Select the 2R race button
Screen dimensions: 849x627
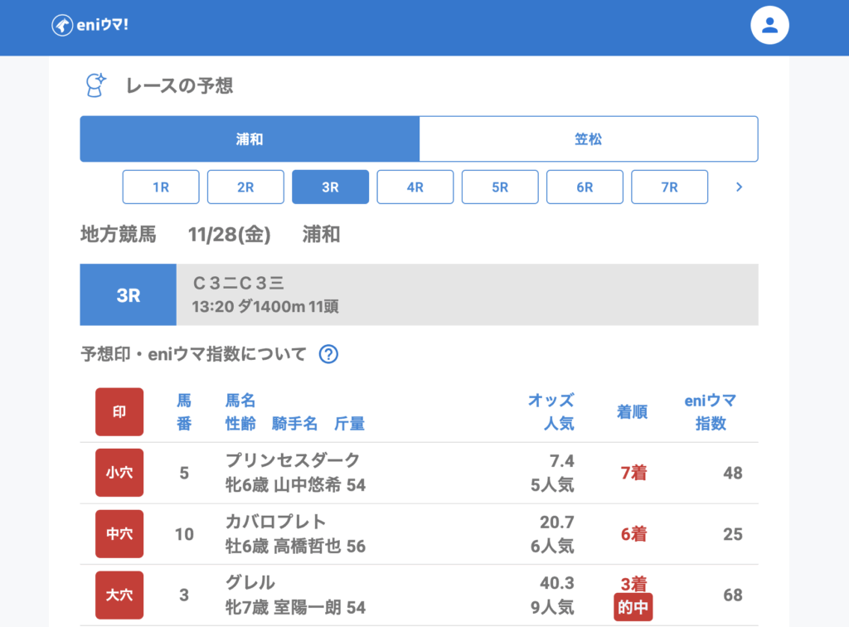[245, 187]
